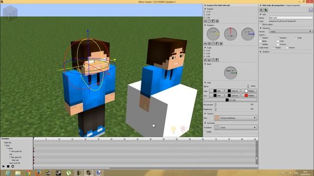This screenshot has height=176, width=314.
Task: Switch to the Project properties tab
Action: click(293, 5)
